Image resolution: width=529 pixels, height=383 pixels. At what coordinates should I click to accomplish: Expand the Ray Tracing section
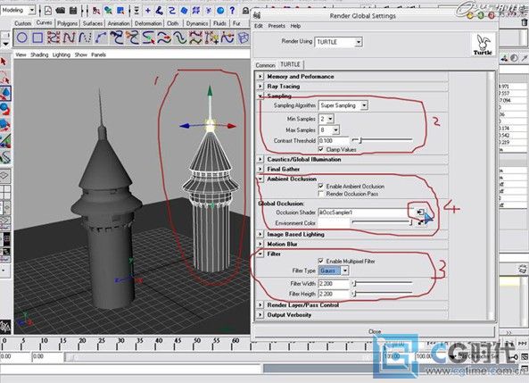[x=260, y=86]
